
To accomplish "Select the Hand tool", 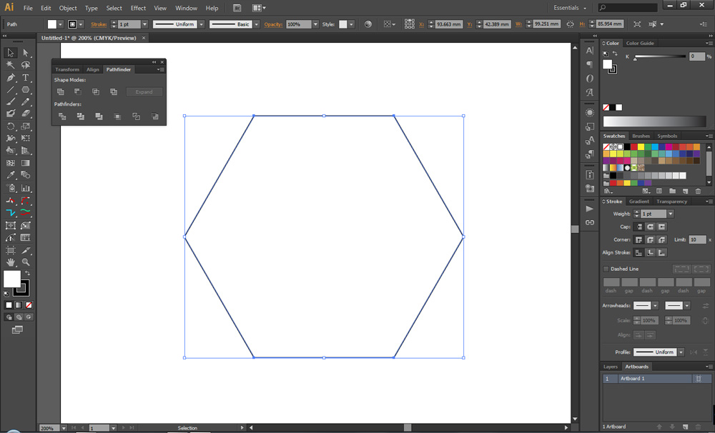I will (11, 262).
